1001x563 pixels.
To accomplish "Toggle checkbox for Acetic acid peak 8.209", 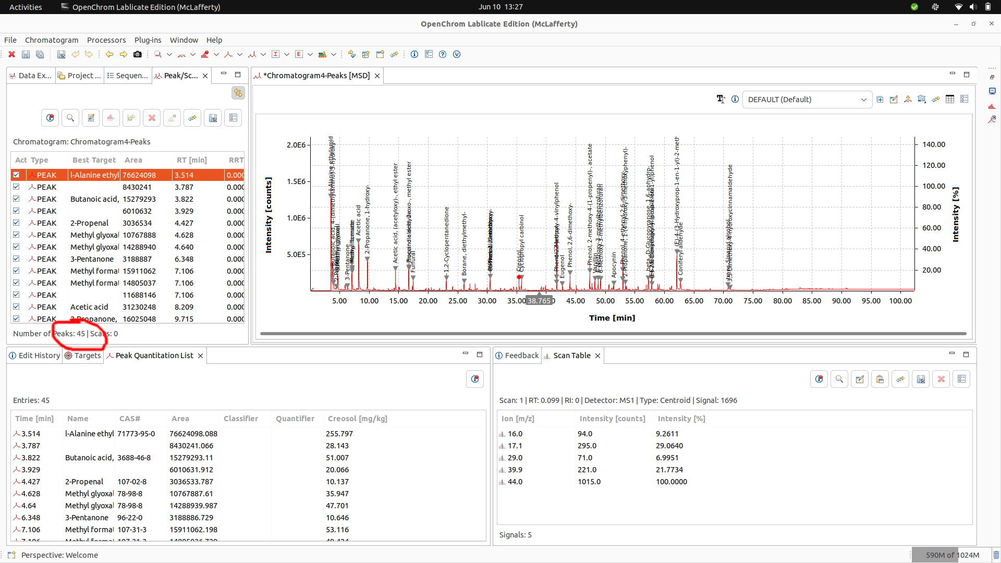I will [x=16, y=307].
